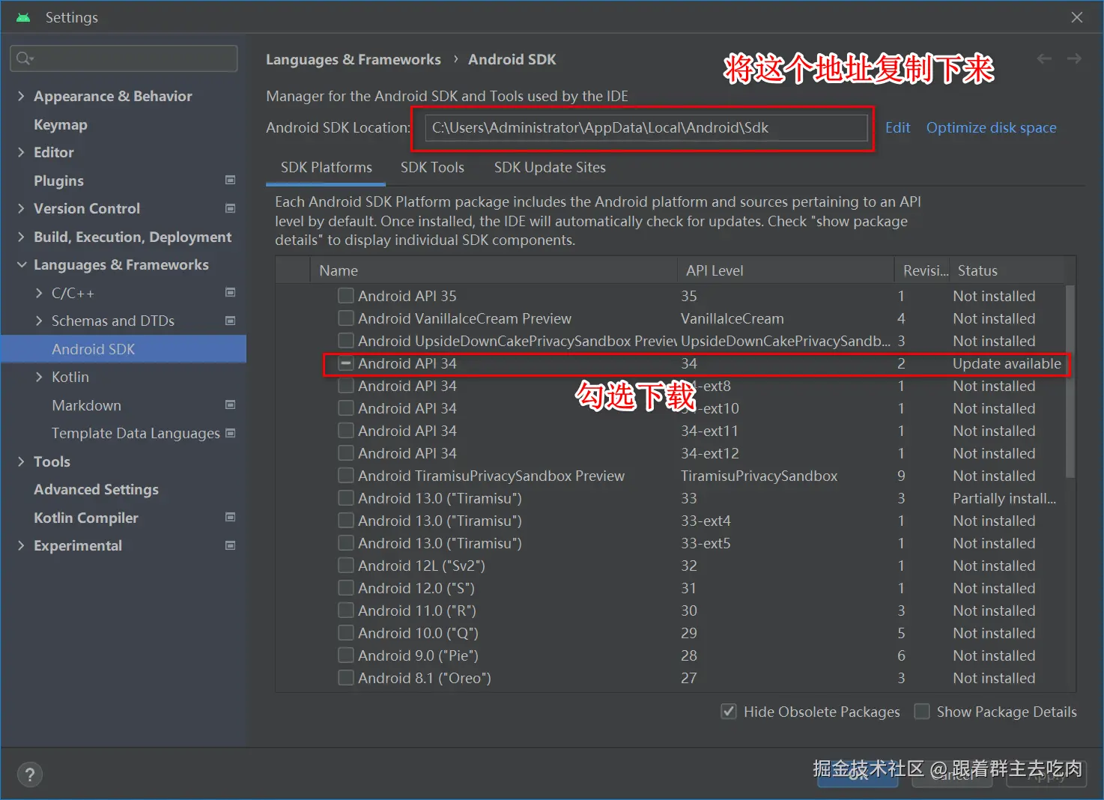This screenshot has width=1104, height=800.
Task: Toggle the Android API 34 revision 2 checkbox
Action: (346, 363)
